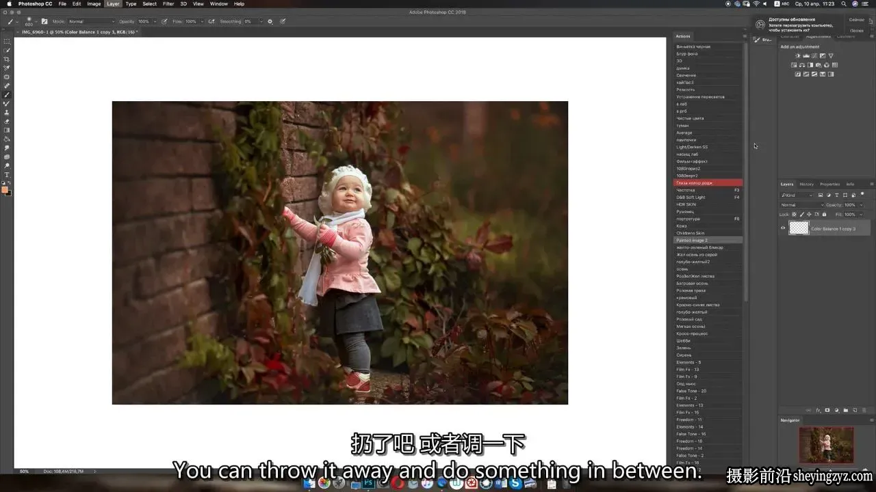Toggle pressure for opacity button
The image size is (876, 492).
point(164,21)
